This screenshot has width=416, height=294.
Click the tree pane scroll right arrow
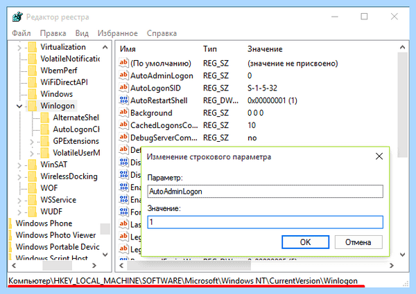(94, 266)
